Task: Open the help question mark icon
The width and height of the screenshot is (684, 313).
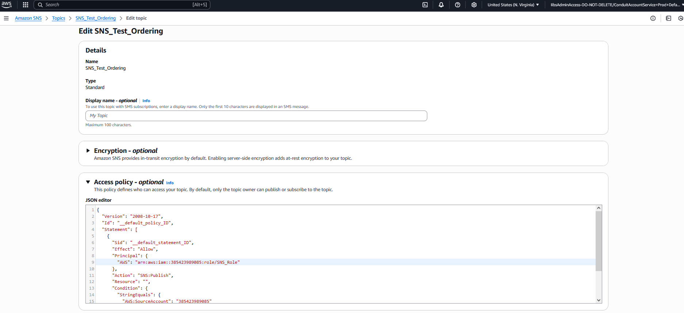Action: tap(458, 5)
